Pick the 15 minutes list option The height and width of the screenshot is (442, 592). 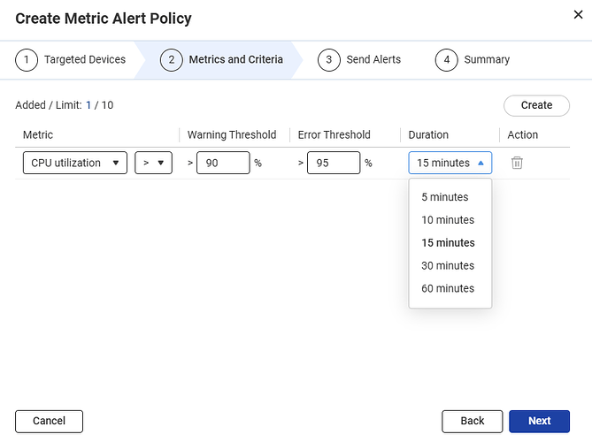(448, 243)
